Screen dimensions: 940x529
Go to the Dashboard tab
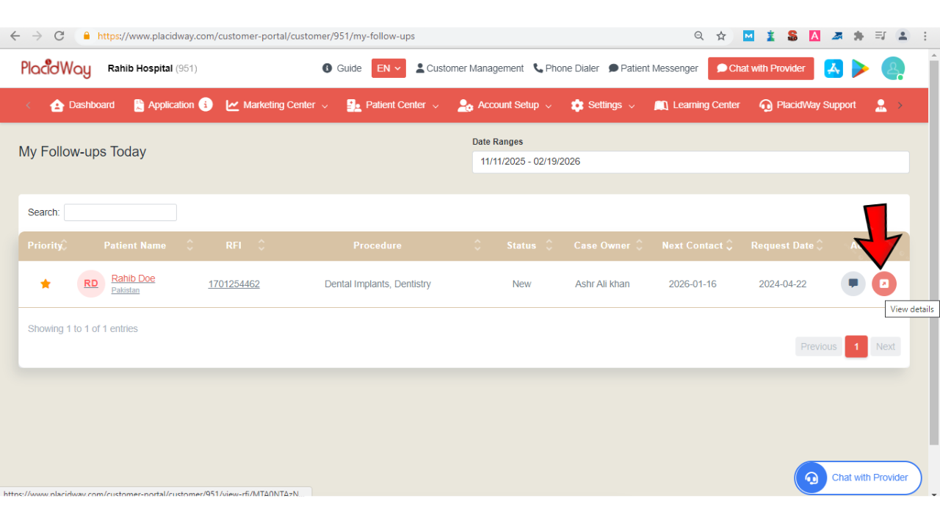82,105
